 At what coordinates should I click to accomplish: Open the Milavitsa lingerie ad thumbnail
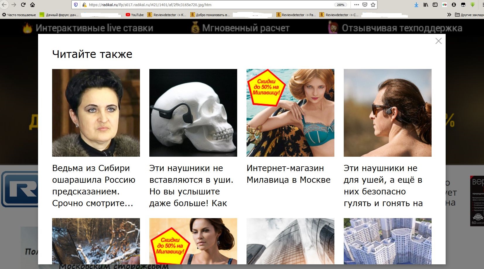coord(290,113)
